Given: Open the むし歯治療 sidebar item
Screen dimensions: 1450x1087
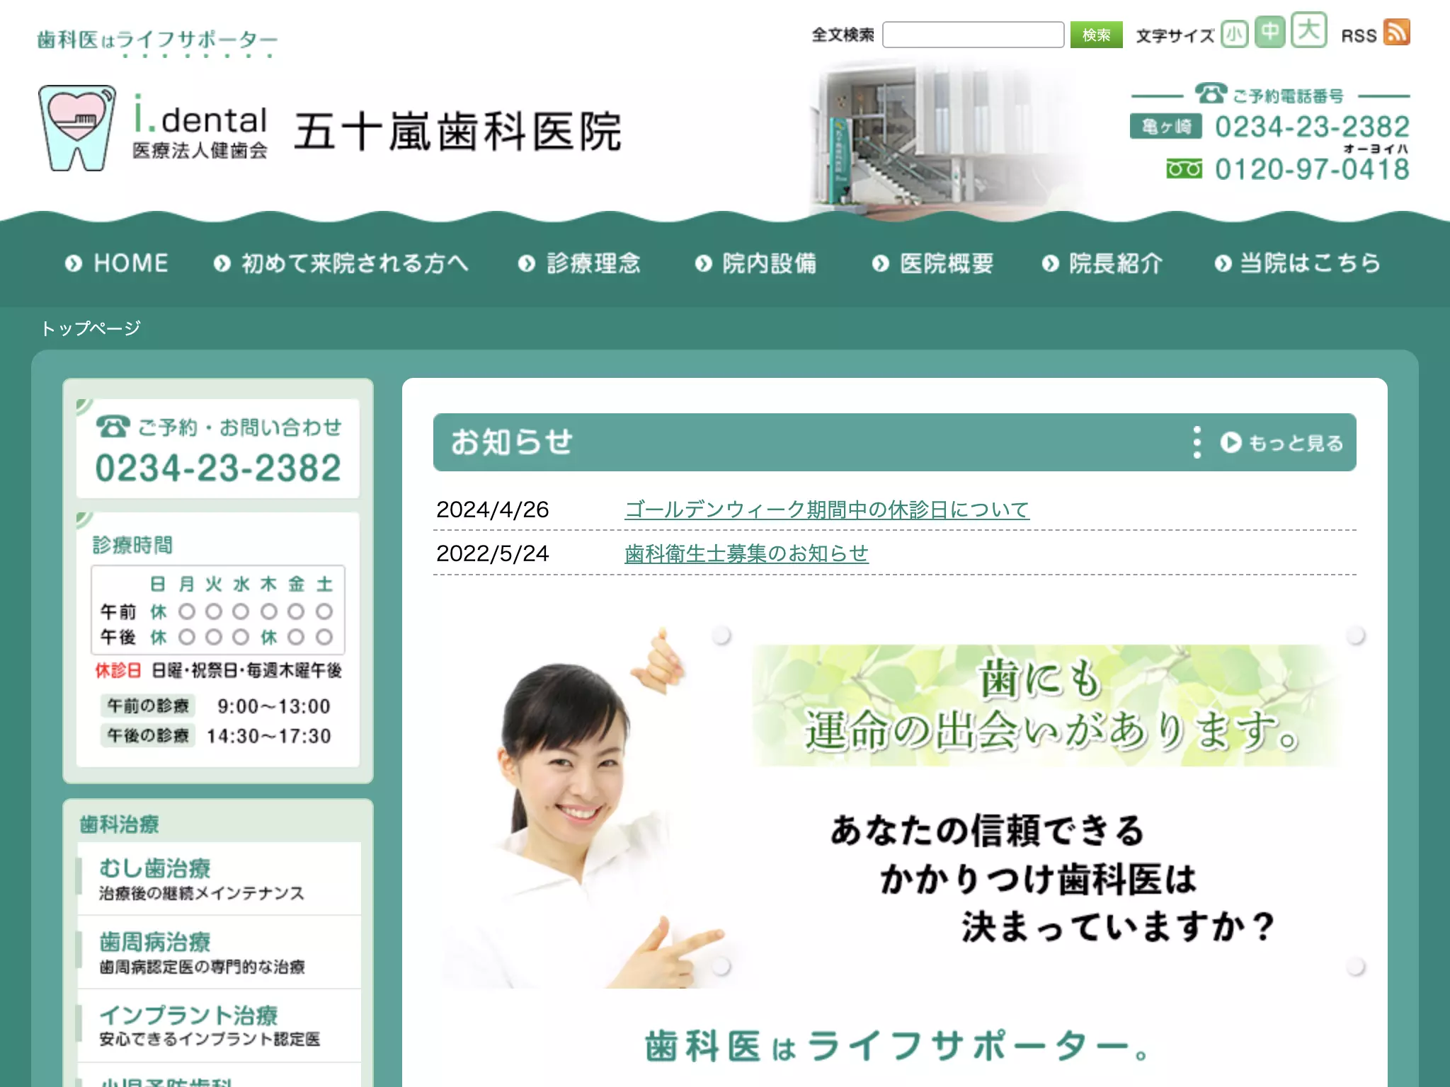Looking at the screenshot, I should 218,879.
